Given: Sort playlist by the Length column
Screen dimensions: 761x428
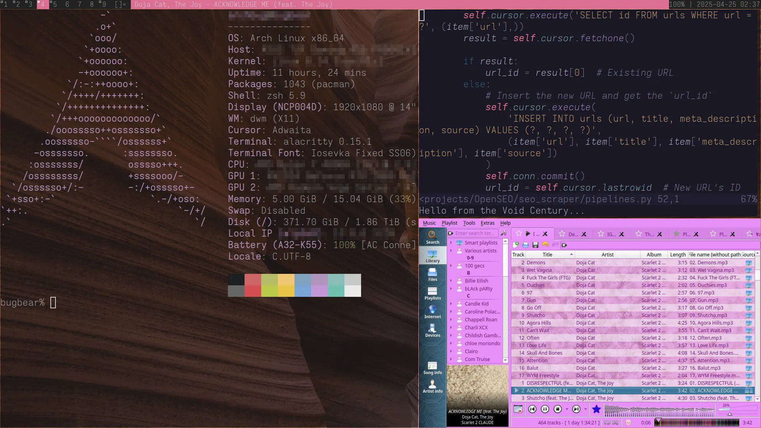Looking at the screenshot, I should [x=678, y=255].
